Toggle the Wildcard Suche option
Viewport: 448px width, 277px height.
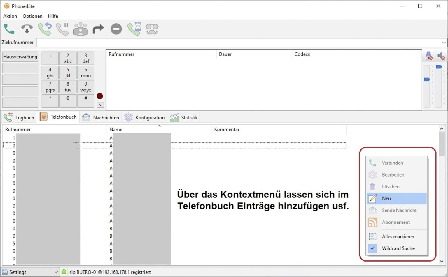[398, 248]
